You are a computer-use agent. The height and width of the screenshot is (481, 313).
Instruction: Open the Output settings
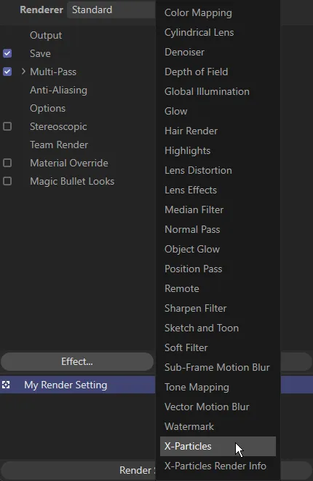46,35
